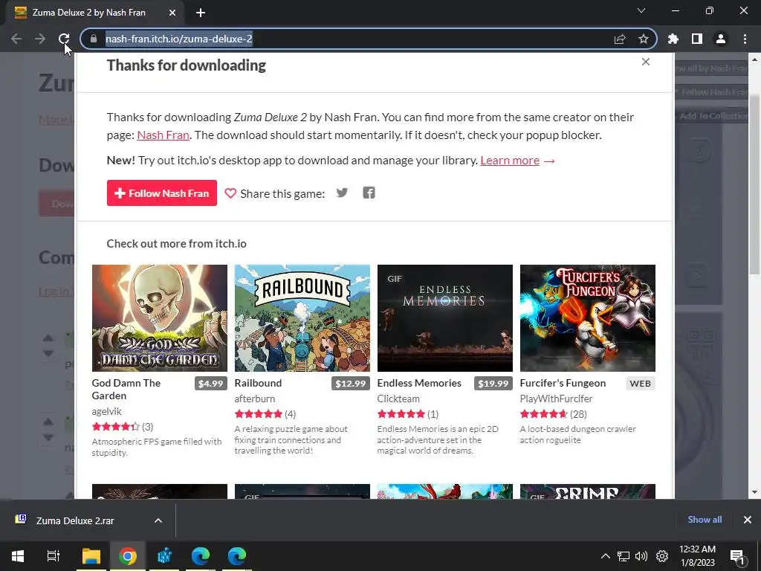761x571 pixels.
Task: Show hidden system tray icons
Action: tap(605, 556)
